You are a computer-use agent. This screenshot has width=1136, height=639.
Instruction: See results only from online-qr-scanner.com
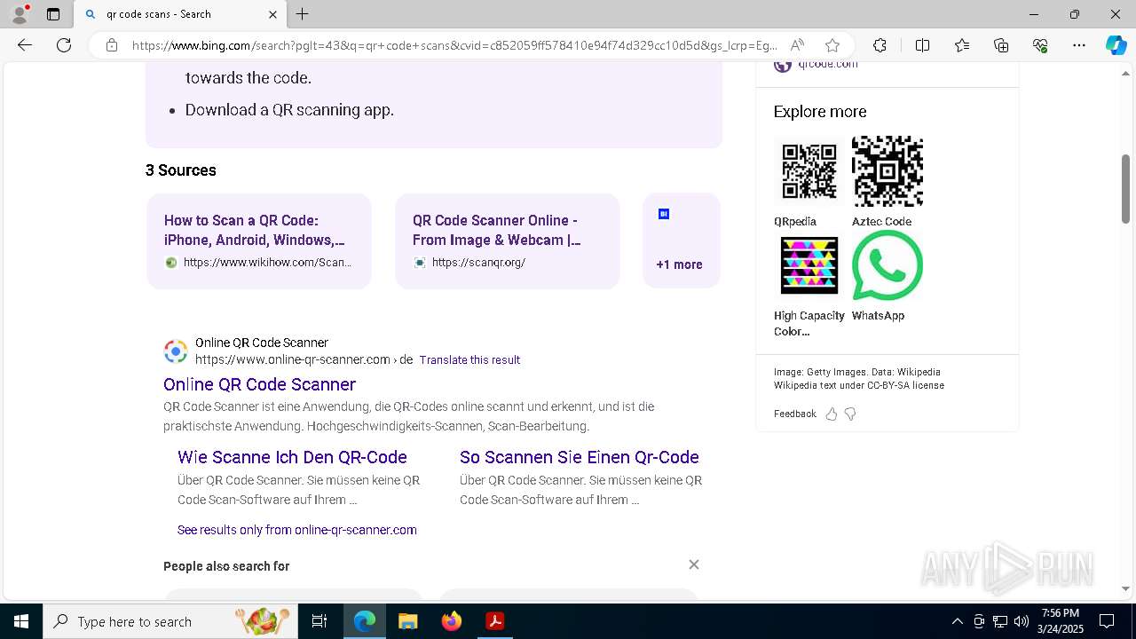(297, 530)
